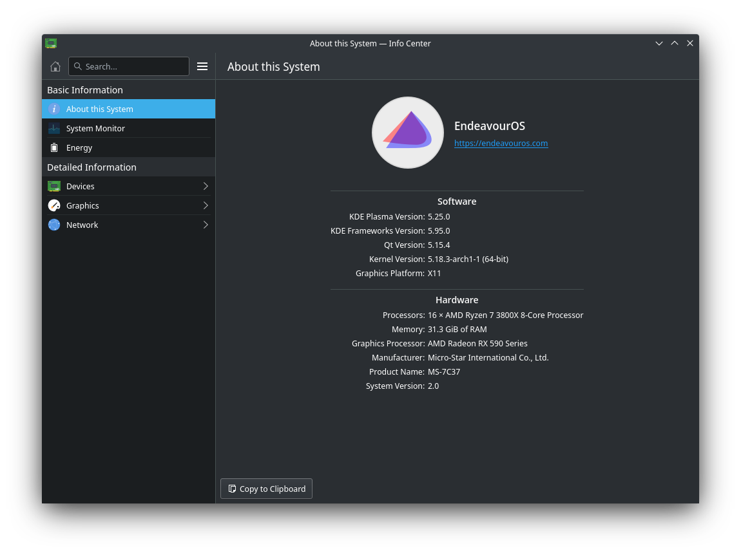The width and height of the screenshot is (741, 553).
Task: Maximize the Info Center window
Action: click(675, 43)
